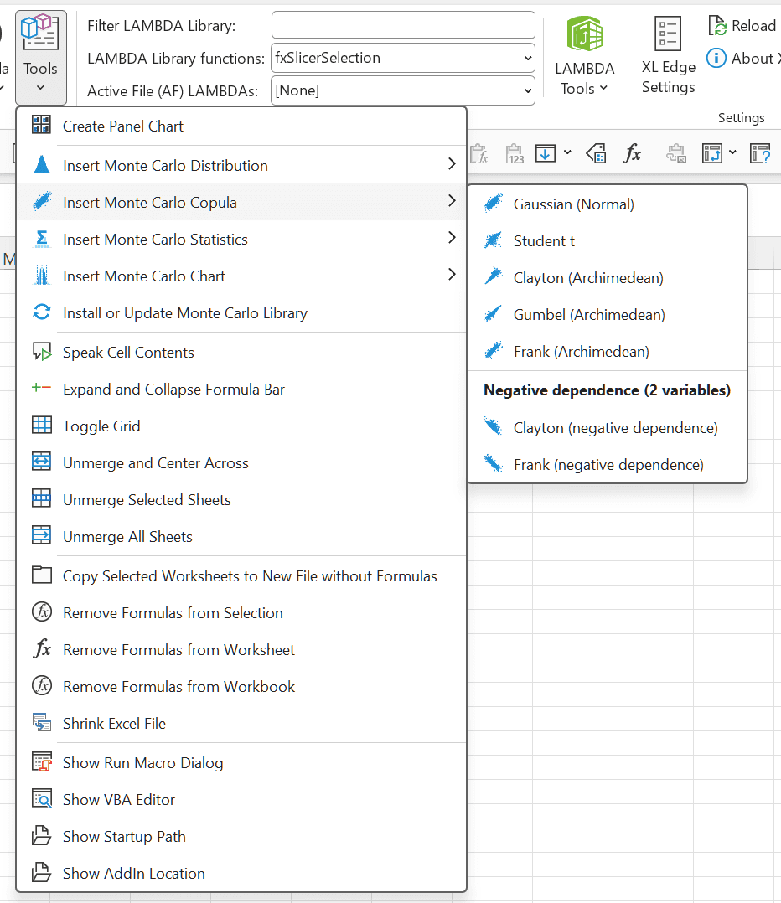This screenshot has height=903, width=781.
Task: Click the Shrink Excel File icon
Action: click(x=41, y=723)
